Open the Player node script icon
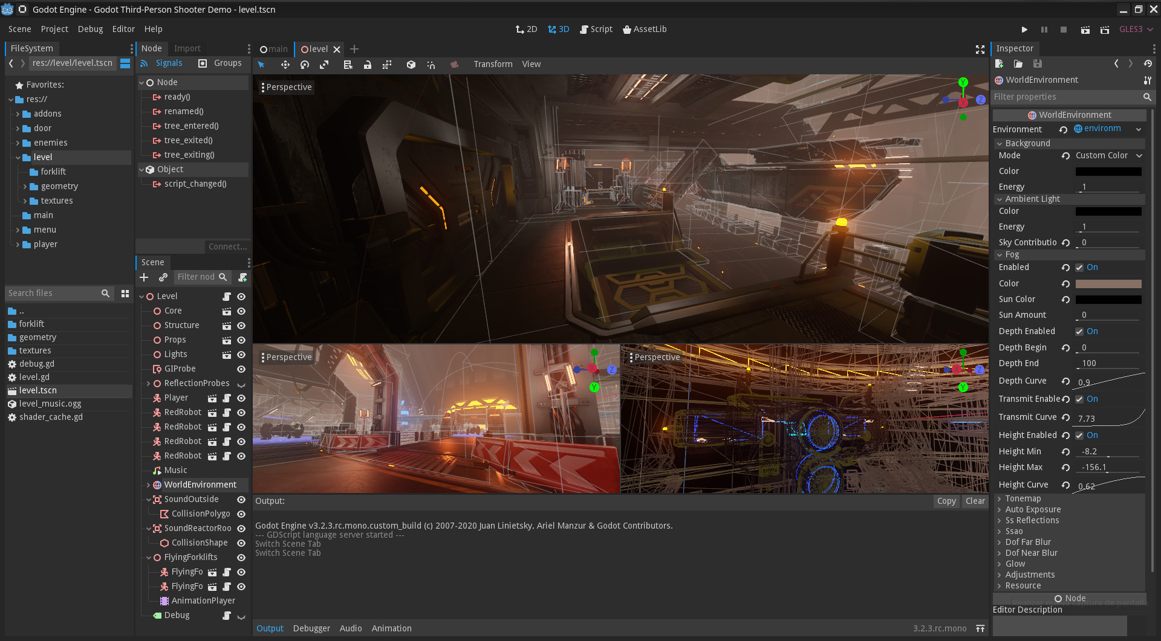1161x641 pixels. (227, 398)
